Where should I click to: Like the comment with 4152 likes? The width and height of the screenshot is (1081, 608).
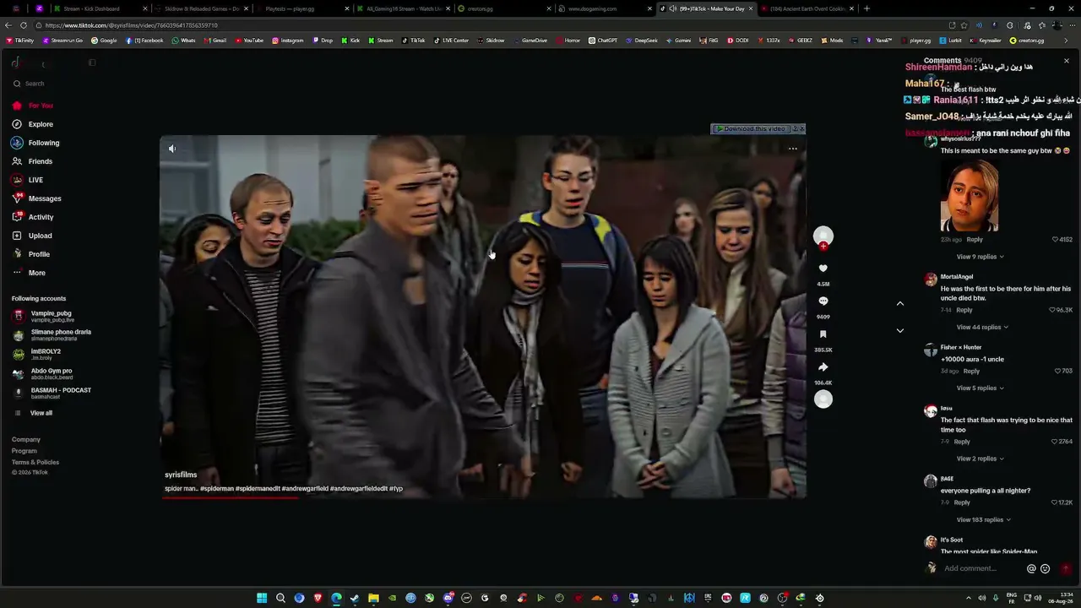pos(1056,239)
